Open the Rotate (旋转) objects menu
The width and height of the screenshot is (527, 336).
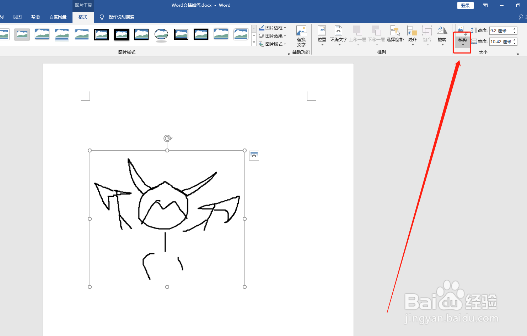[x=442, y=36]
